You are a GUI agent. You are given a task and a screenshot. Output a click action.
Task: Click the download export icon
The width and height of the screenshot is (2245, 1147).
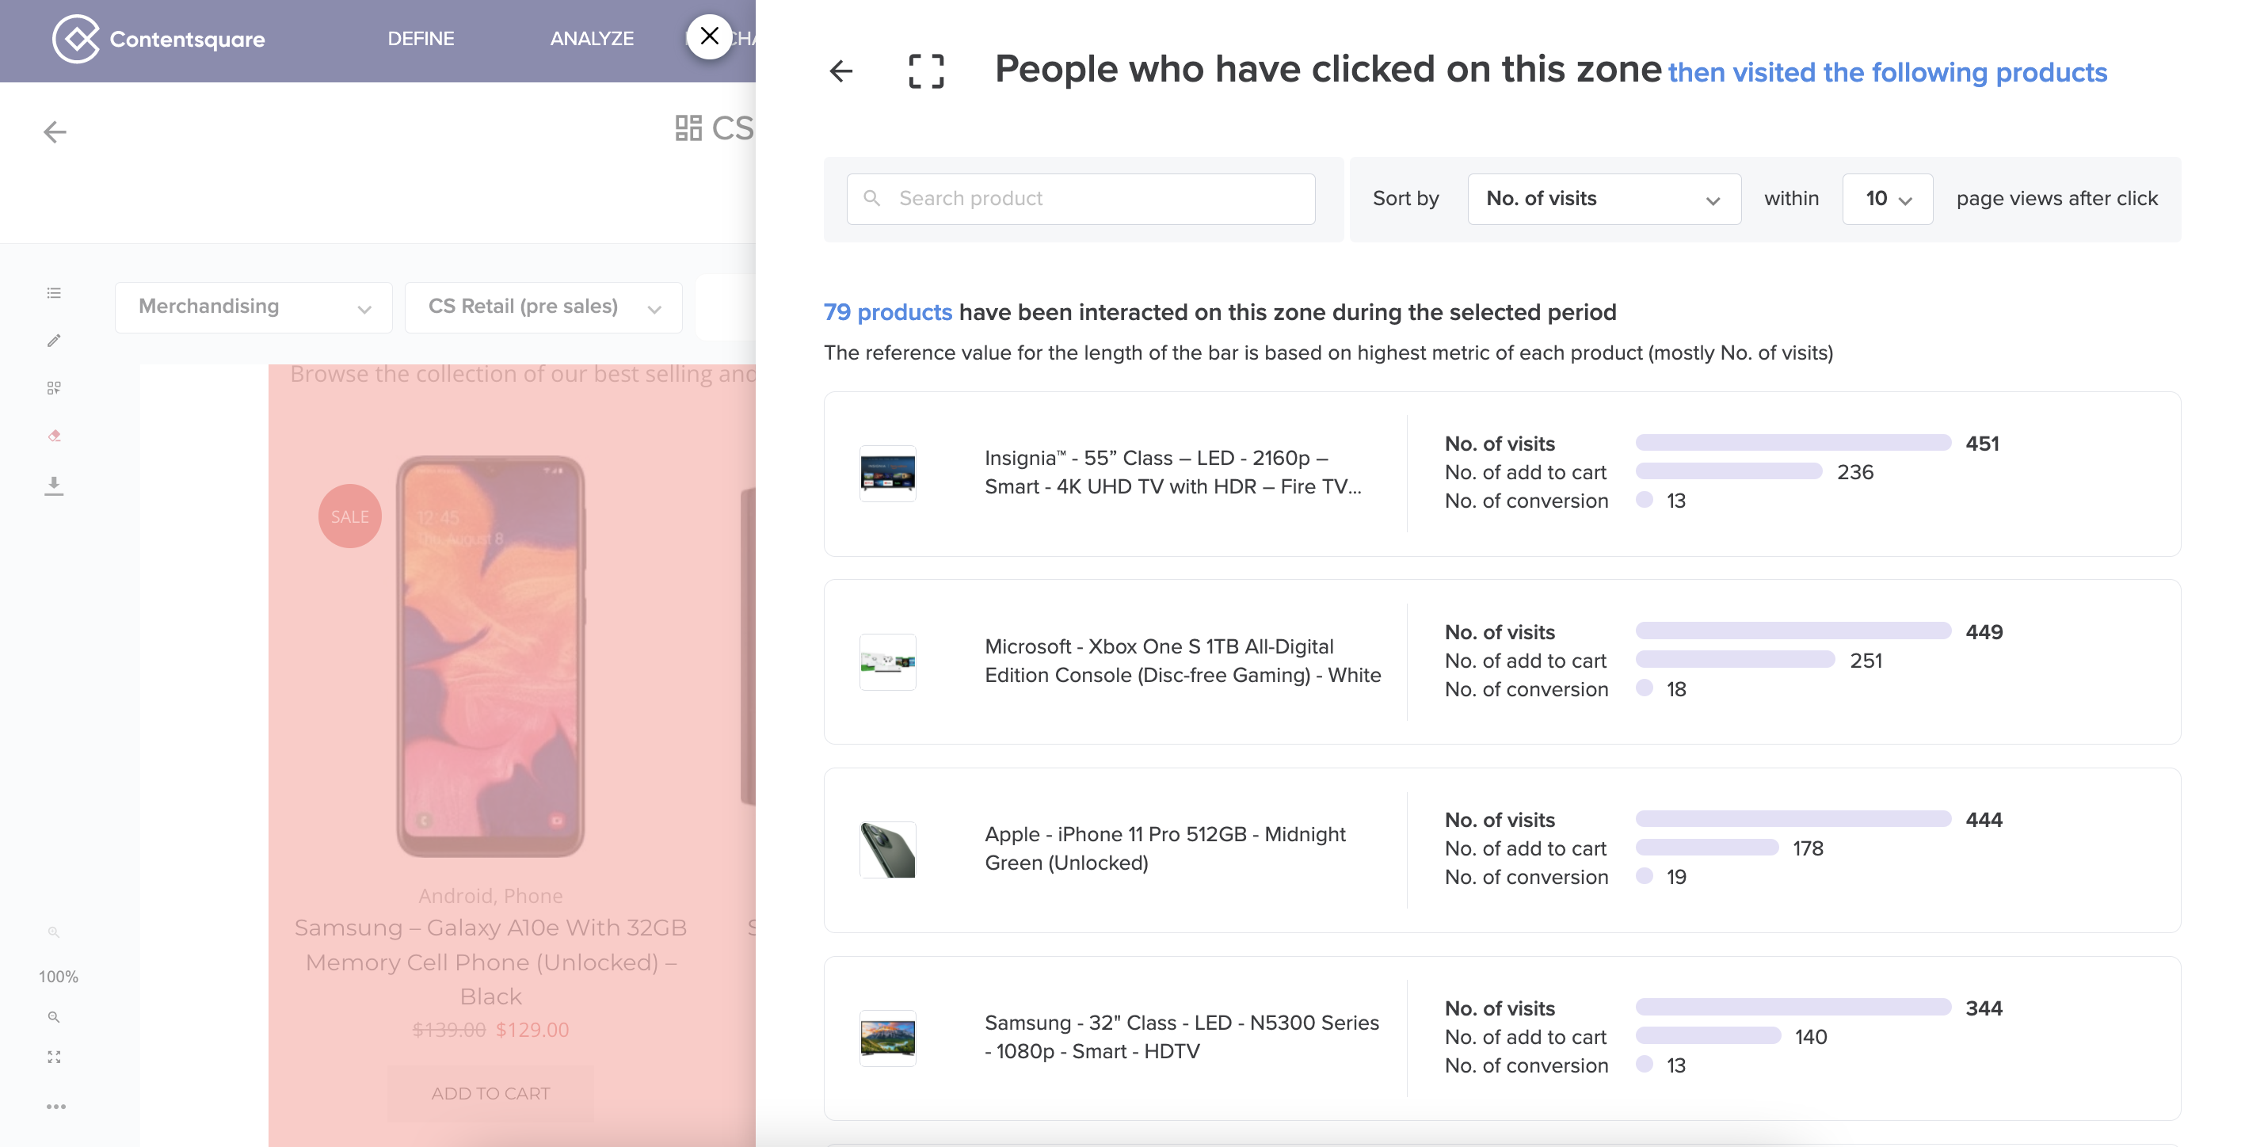coord(54,486)
